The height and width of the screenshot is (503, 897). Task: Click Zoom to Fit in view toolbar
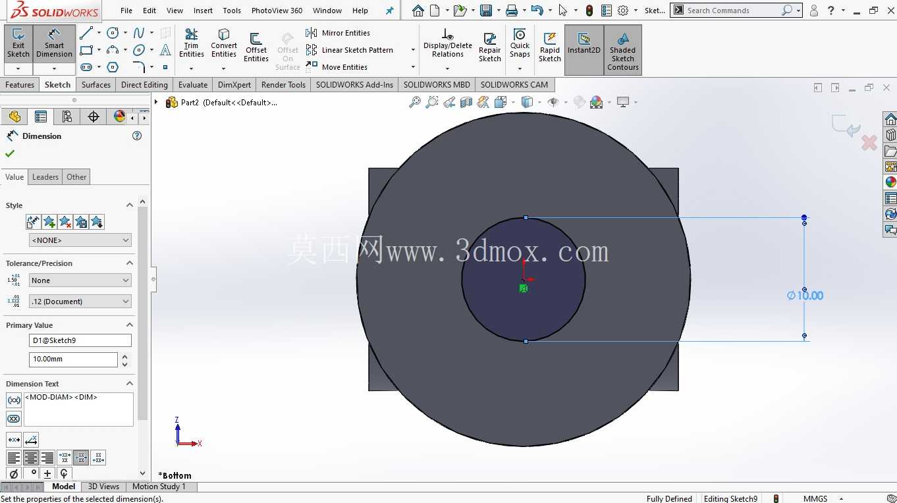point(415,102)
